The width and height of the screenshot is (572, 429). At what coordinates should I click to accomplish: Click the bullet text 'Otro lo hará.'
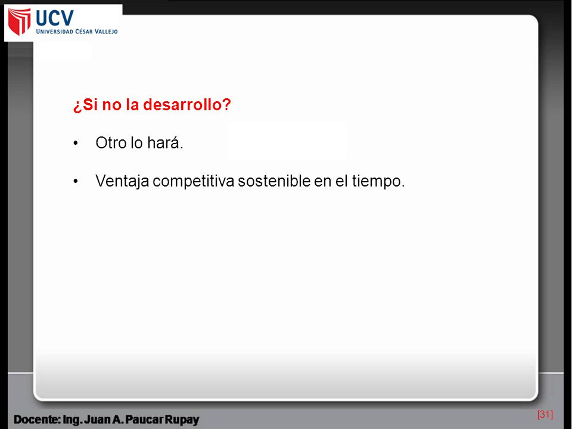click(139, 142)
